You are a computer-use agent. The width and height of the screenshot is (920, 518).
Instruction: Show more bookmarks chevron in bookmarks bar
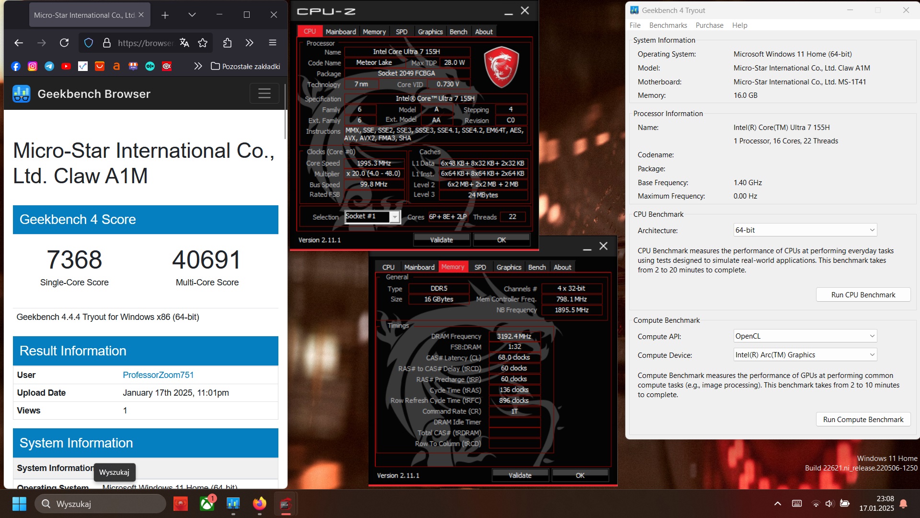198,66
